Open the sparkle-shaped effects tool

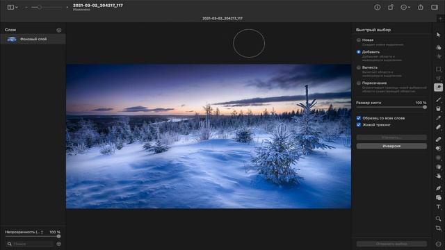439,56
